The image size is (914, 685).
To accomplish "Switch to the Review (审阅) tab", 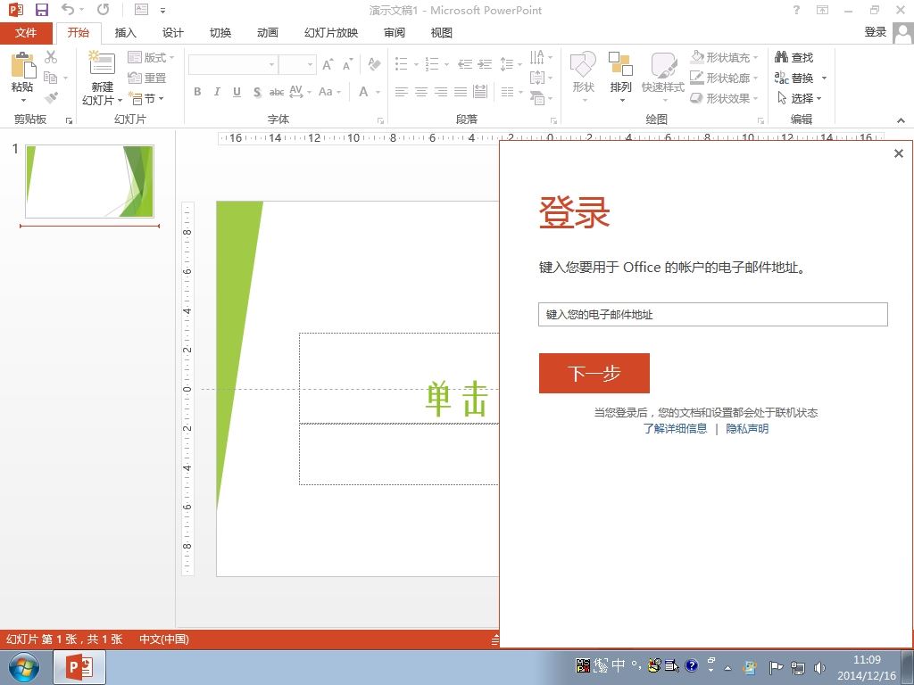I will pyautogui.click(x=394, y=33).
